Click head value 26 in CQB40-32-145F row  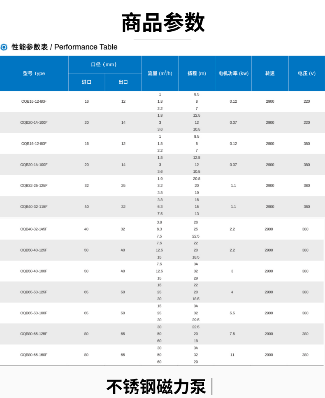coord(196,222)
